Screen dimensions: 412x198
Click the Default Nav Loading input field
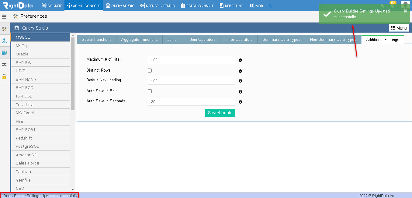(192, 81)
